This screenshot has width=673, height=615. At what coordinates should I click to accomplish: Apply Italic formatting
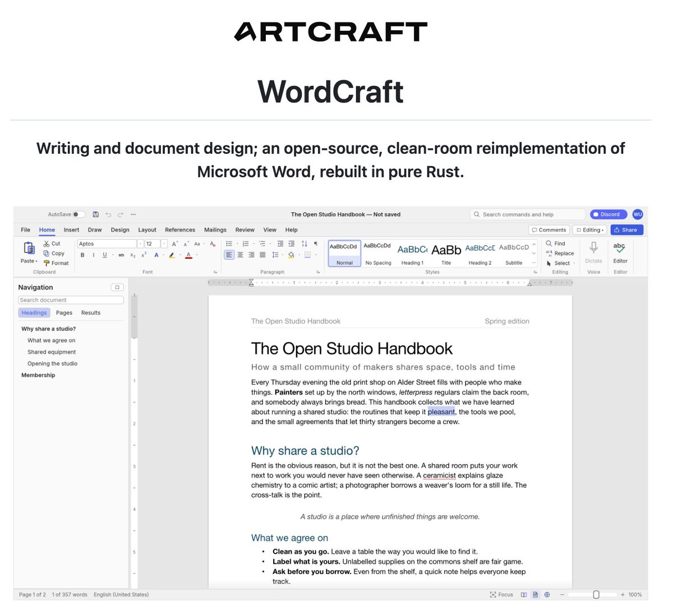(93, 255)
